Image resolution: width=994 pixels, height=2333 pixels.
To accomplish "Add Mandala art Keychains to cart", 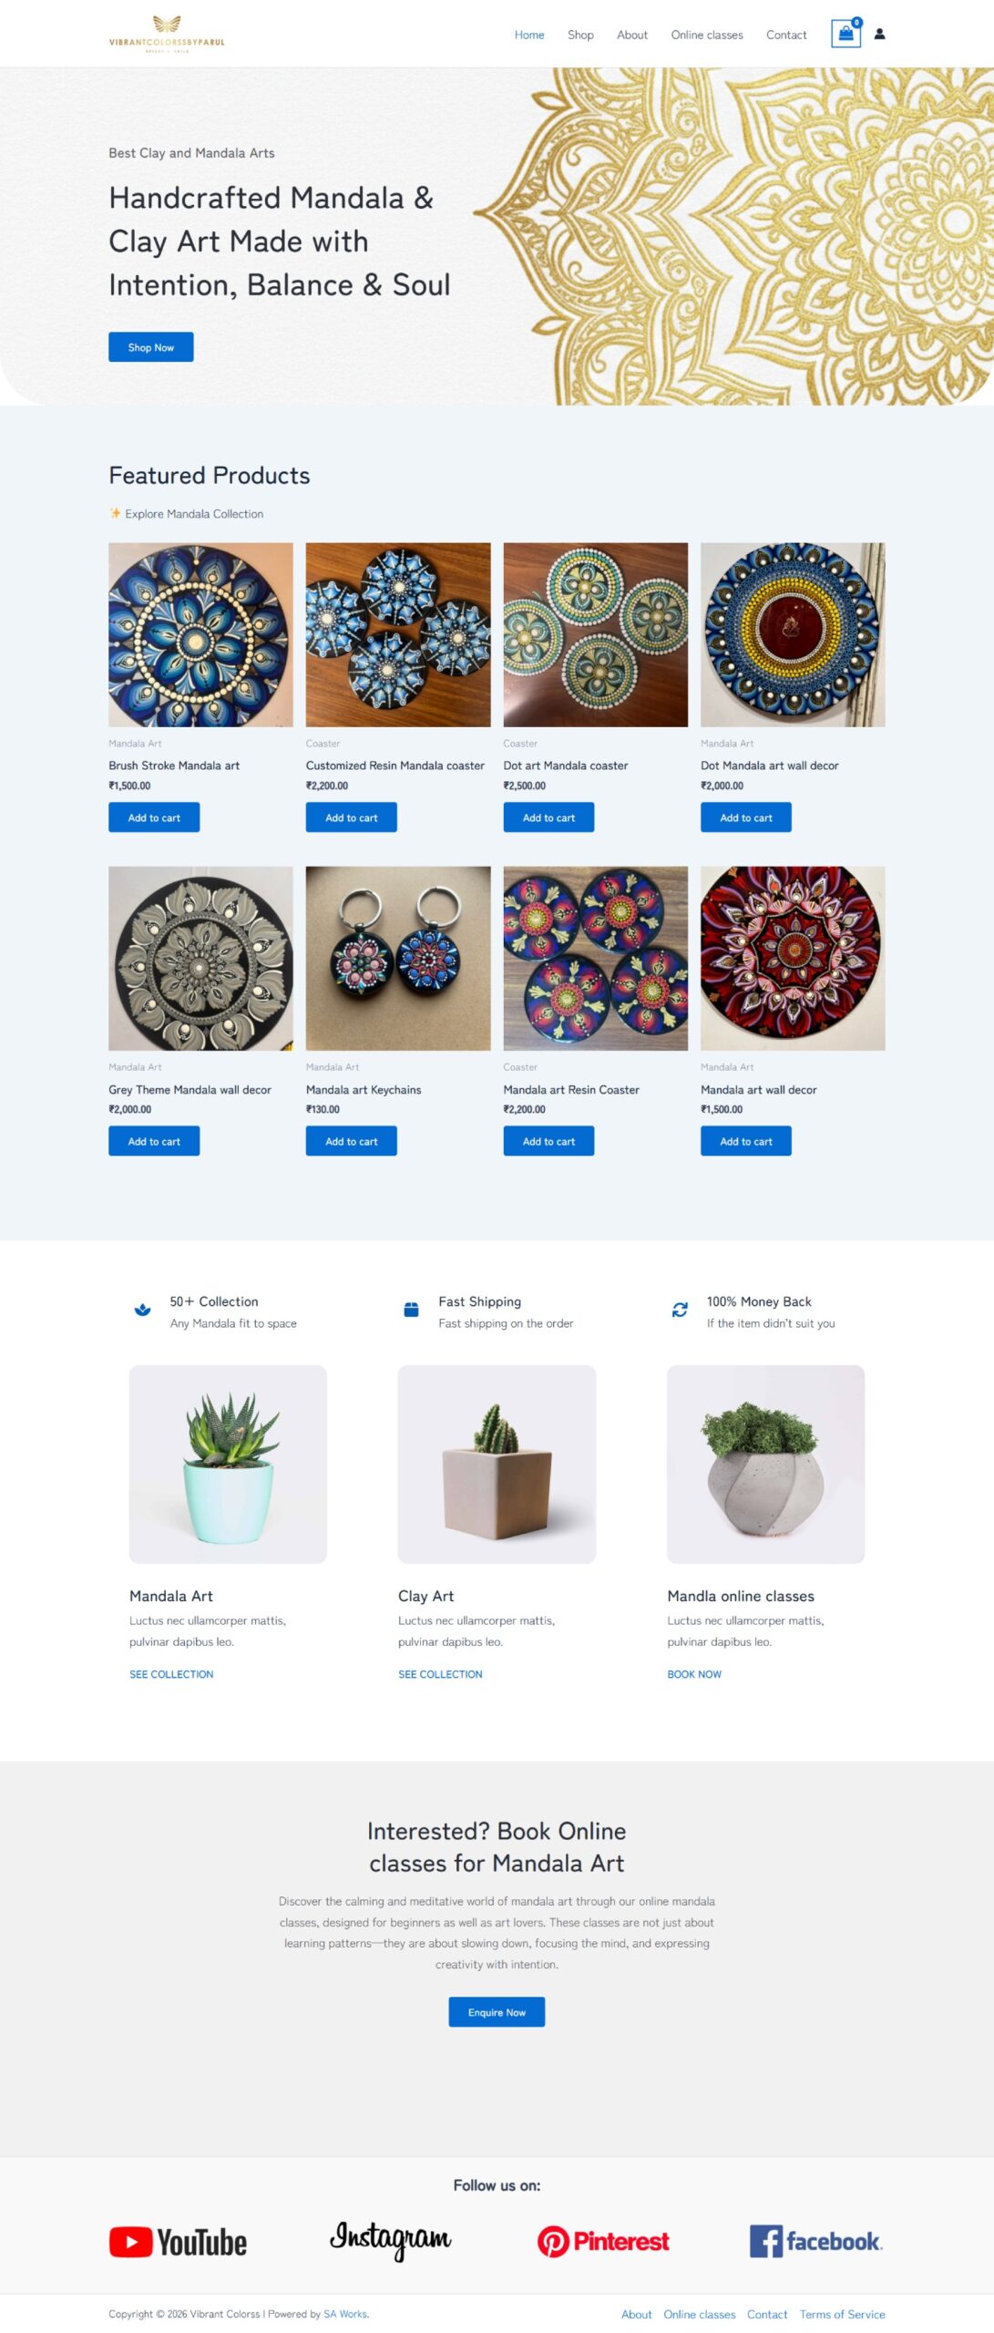I will pos(352,1140).
